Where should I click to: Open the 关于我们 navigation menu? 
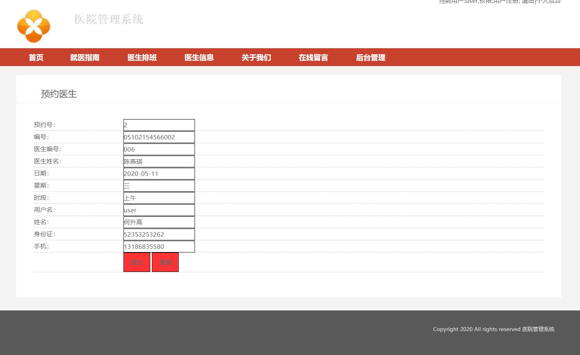(256, 57)
